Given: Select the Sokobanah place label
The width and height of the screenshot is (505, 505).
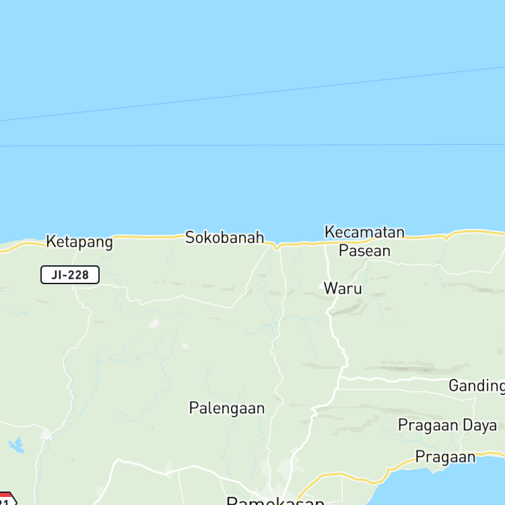Looking at the screenshot, I should (225, 238).
